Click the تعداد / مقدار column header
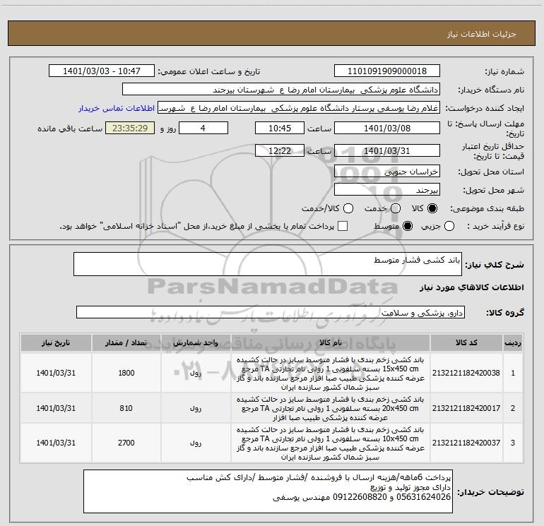This screenshot has width=544, height=526. [126, 342]
